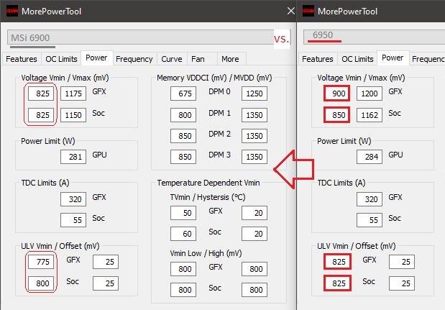
Task: Click GFX Vmax field showing 1200
Action: (x=370, y=94)
